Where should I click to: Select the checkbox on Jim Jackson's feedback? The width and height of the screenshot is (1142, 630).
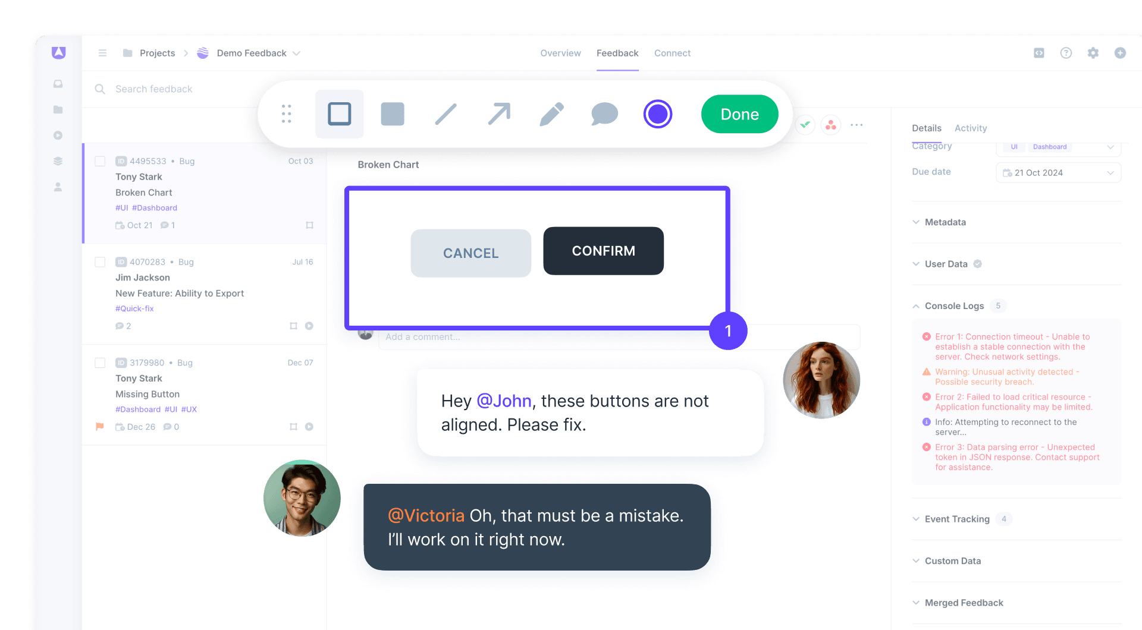click(x=100, y=262)
